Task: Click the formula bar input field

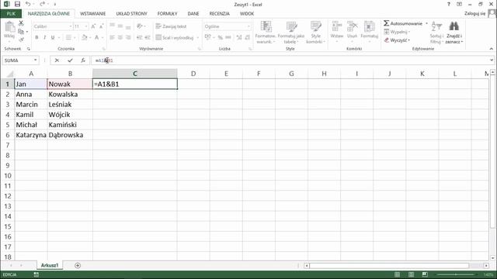Action: [290, 60]
